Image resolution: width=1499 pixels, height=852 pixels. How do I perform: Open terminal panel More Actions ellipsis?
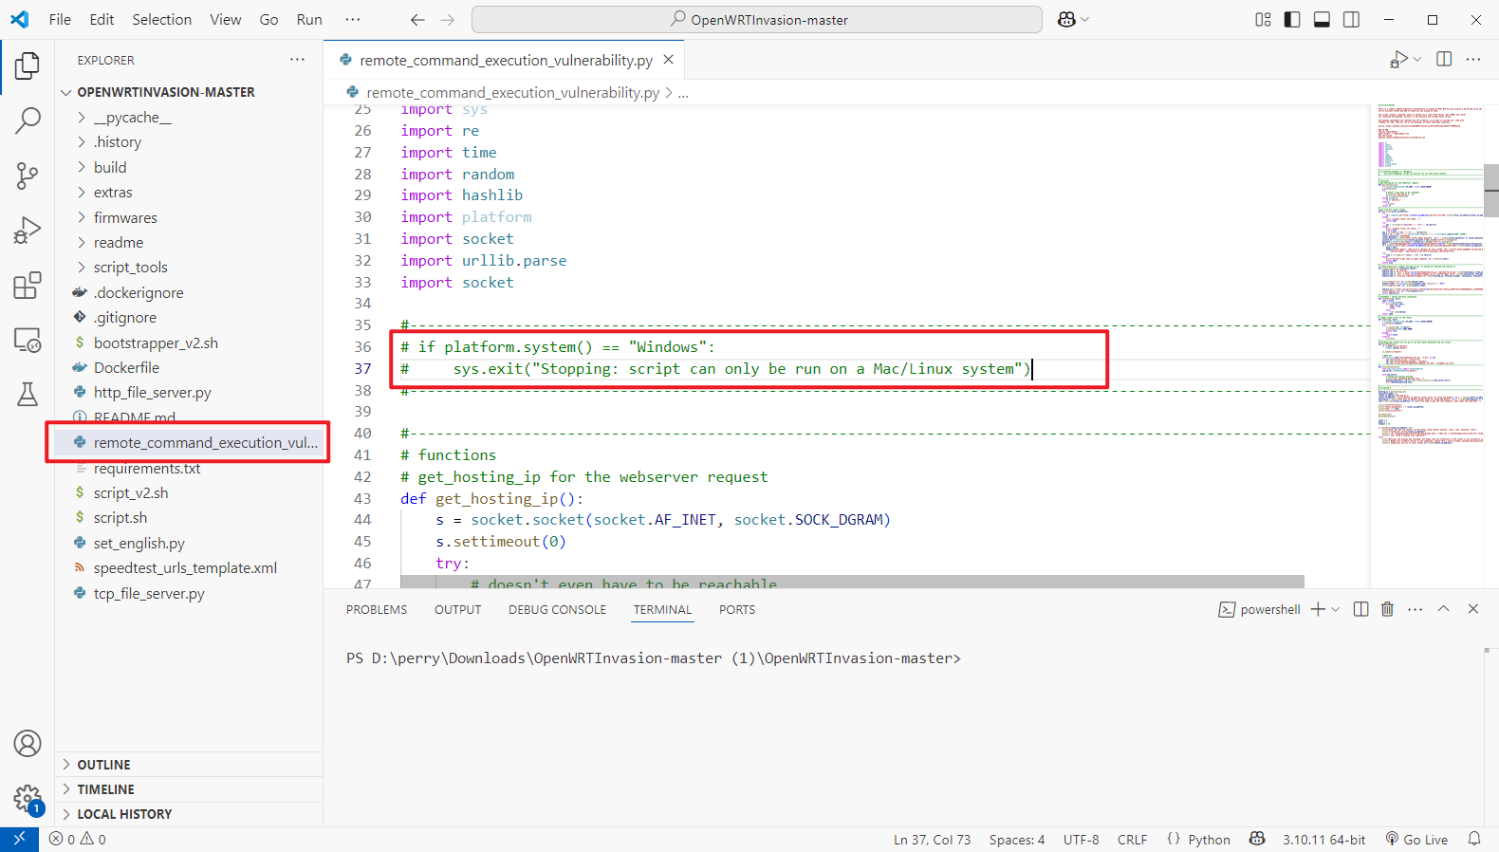click(1416, 609)
